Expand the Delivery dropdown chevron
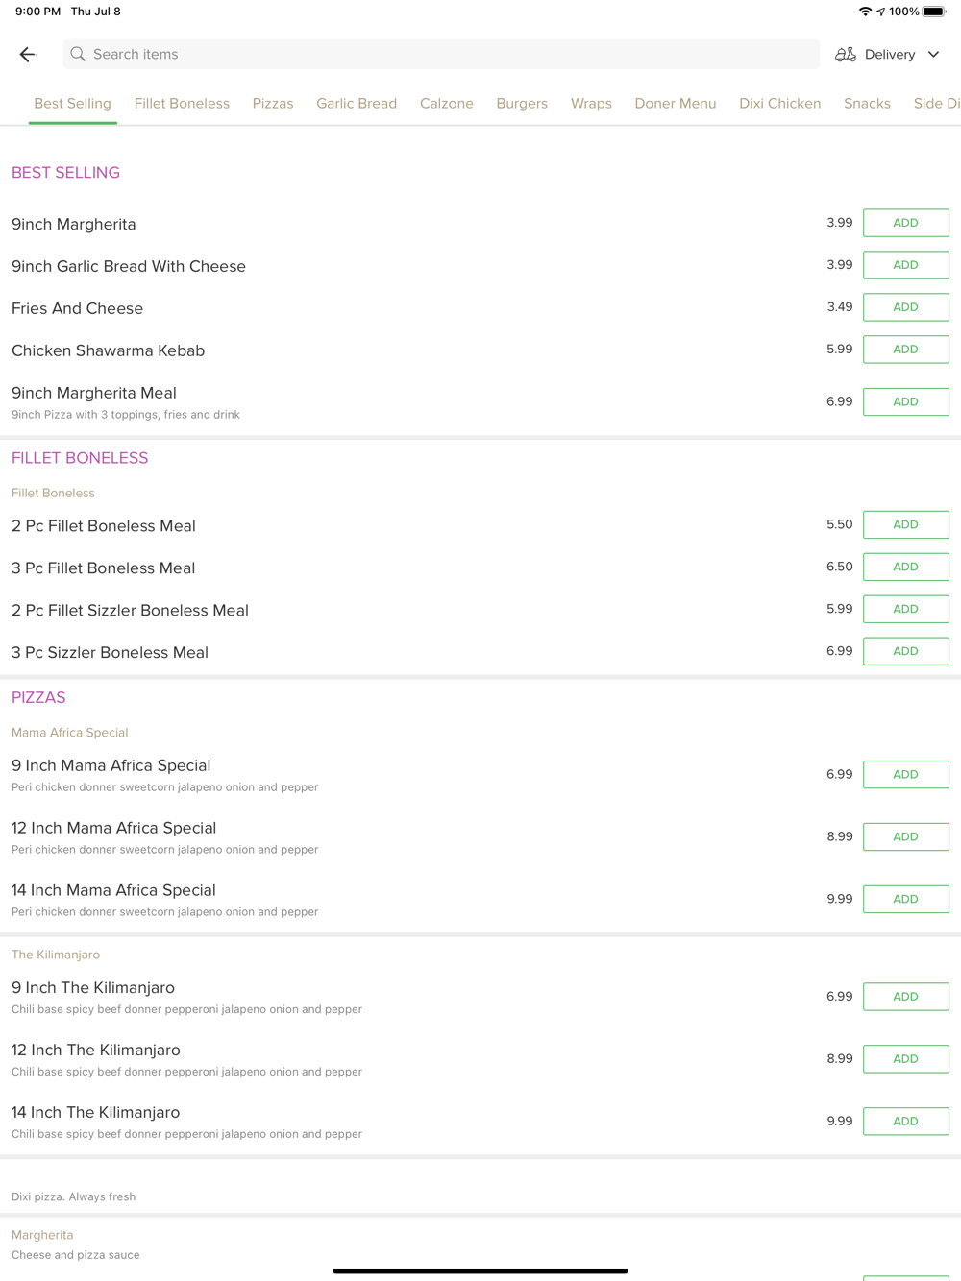The height and width of the screenshot is (1281, 961). (x=933, y=55)
